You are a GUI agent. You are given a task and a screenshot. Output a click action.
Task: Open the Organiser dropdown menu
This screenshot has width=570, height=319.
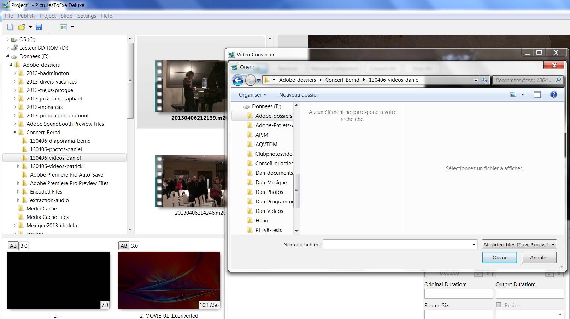pos(252,94)
